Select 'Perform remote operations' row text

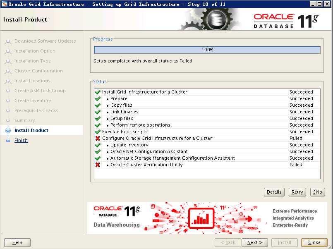pos(140,125)
